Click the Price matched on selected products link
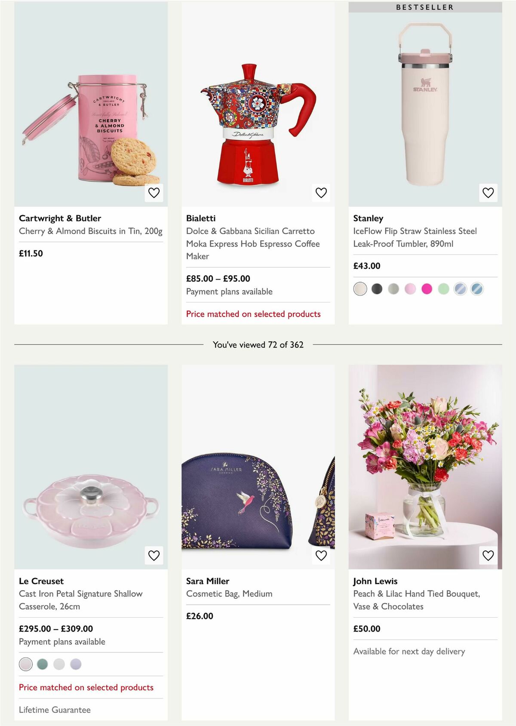 tap(253, 314)
